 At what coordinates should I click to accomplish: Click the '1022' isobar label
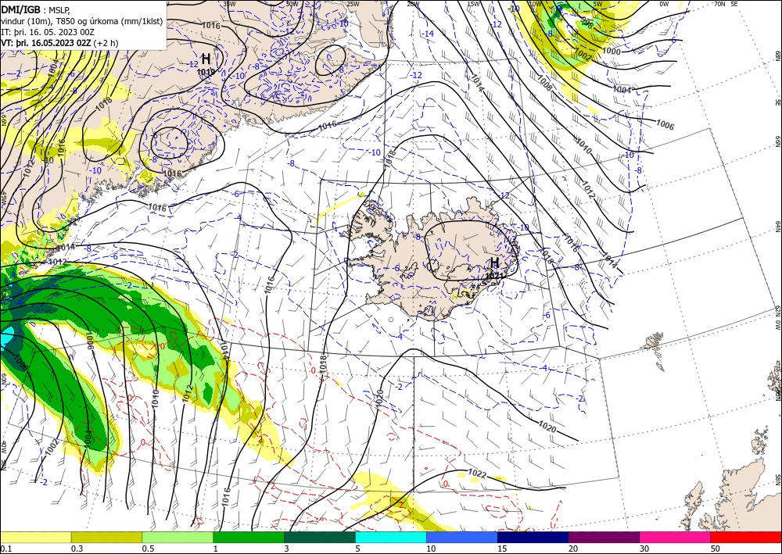[x=477, y=474]
